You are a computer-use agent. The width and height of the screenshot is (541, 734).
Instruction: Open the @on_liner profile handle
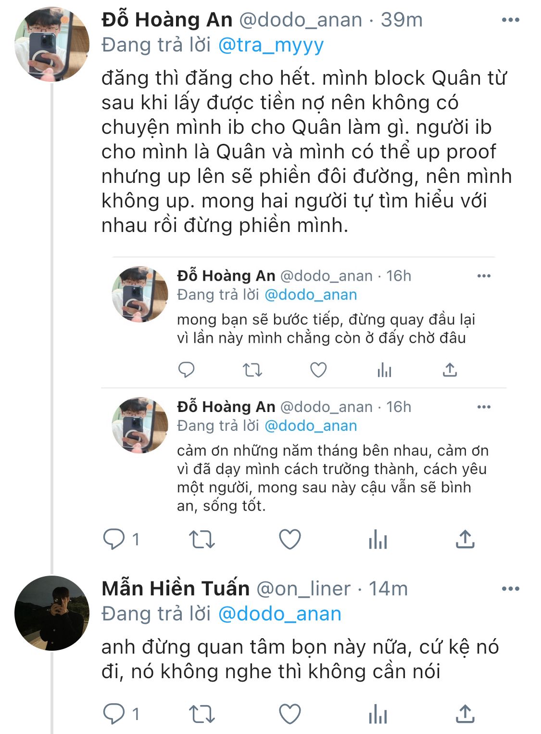coord(303,589)
